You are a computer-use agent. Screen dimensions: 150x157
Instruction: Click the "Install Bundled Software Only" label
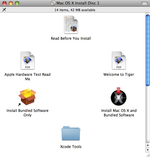(28, 113)
